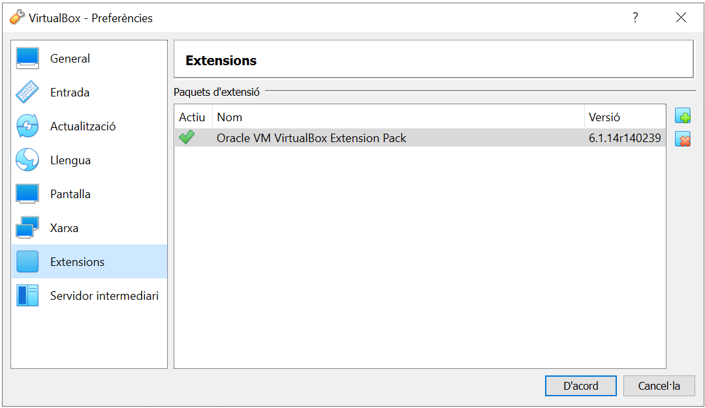Screen dimensions: 705x408
Task: Click the Actualització refresh icon
Action: pos(27,126)
